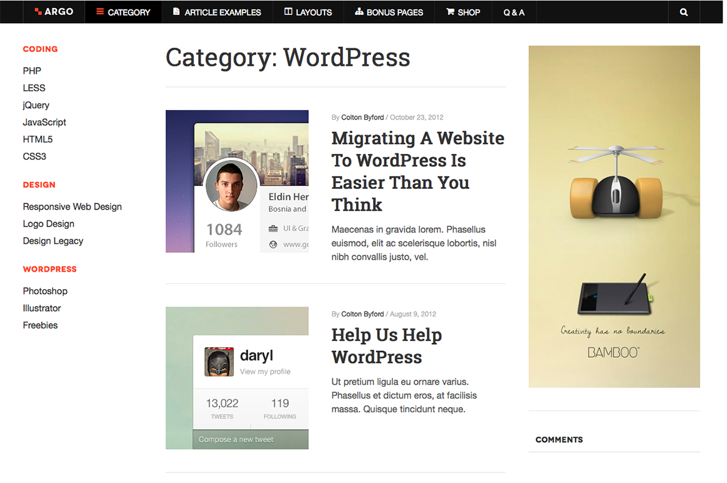727x483 pixels.
Task: Click the August 9, 2012 date
Action: pos(412,314)
